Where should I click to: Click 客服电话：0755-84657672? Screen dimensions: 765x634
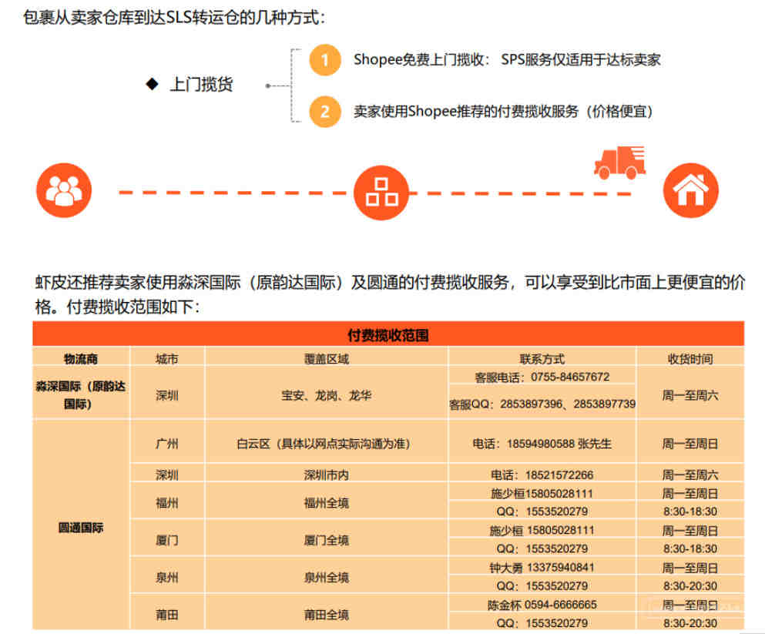point(542,377)
